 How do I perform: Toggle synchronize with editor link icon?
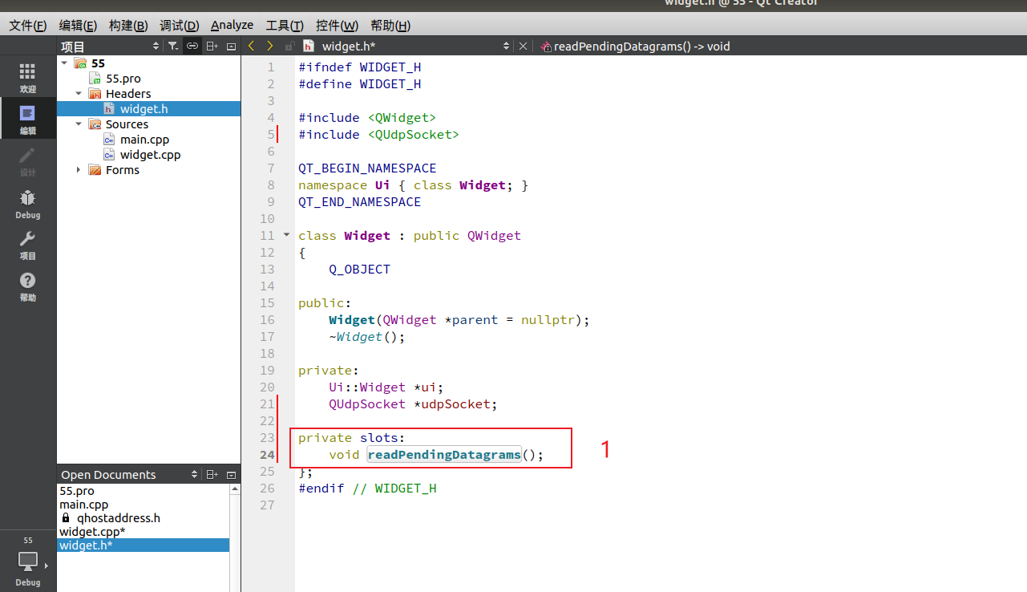[192, 47]
